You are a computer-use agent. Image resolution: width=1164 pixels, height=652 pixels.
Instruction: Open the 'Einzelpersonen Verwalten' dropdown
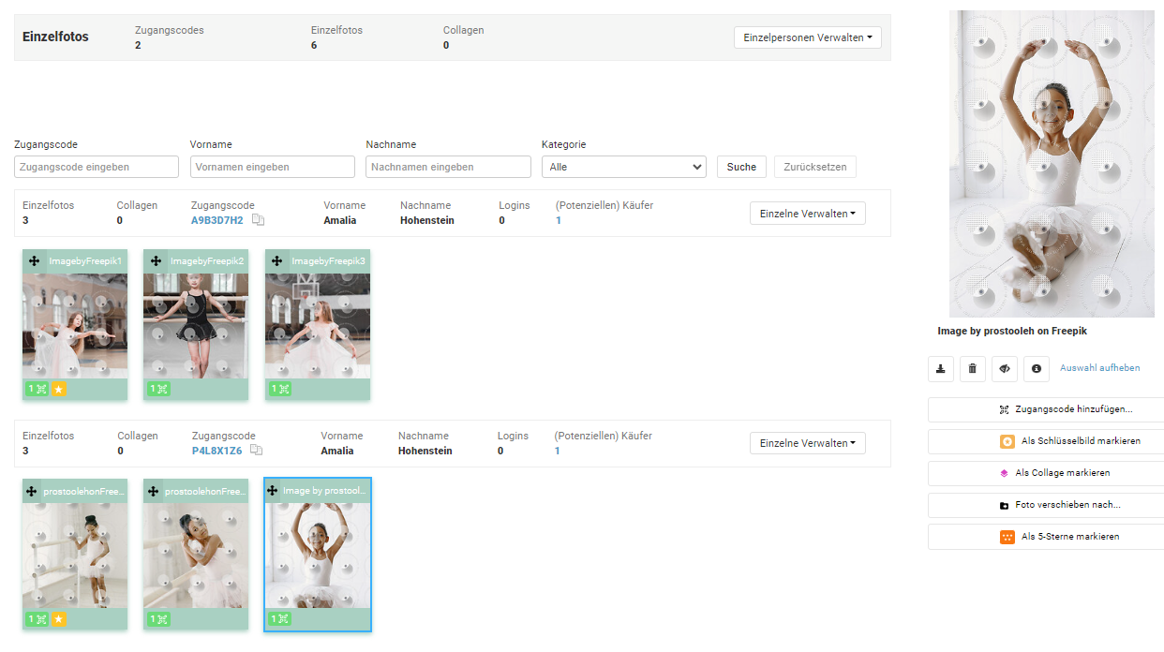click(x=807, y=37)
